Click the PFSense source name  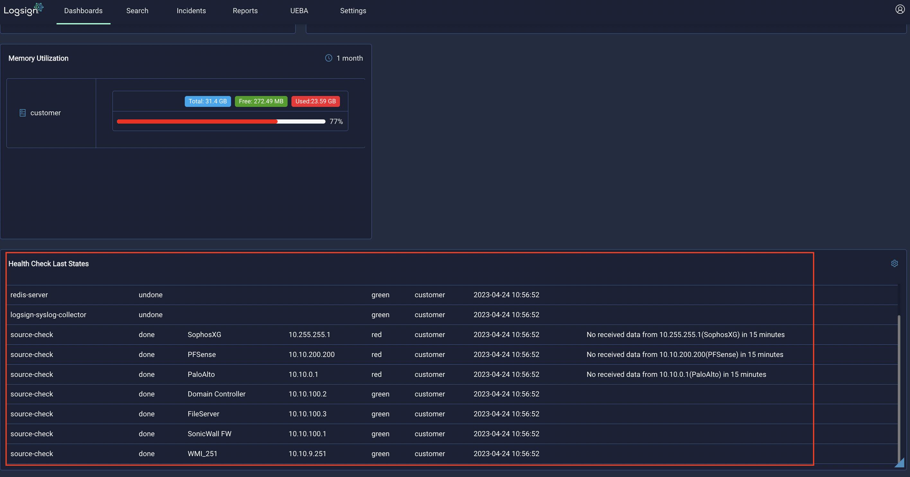point(202,354)
